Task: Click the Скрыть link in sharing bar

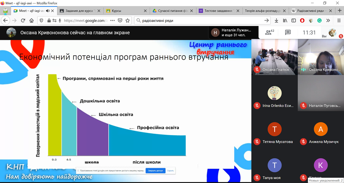Action: pos(170,171)
